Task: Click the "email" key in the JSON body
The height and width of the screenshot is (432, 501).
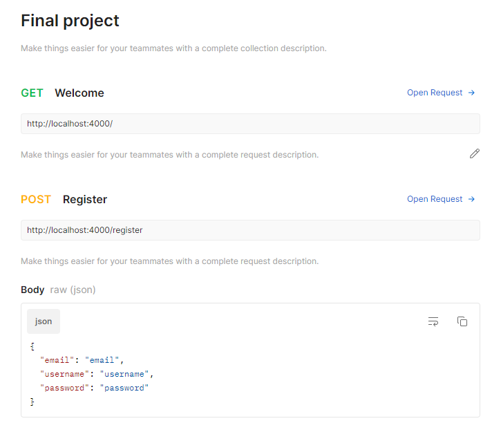Action: (x=57, y=360)
